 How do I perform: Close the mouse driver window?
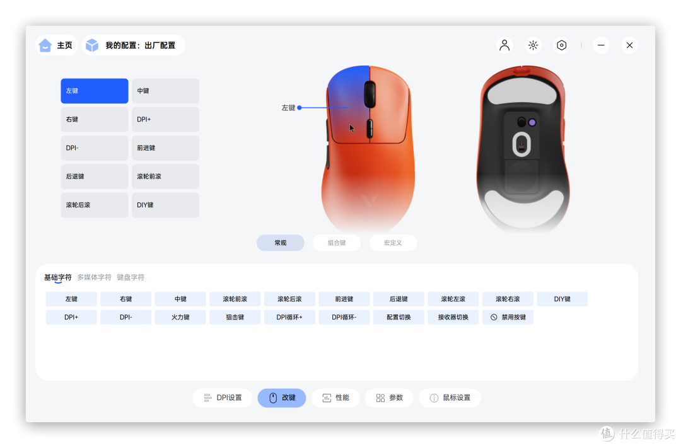pyautogui.click(x=629, y=45)
